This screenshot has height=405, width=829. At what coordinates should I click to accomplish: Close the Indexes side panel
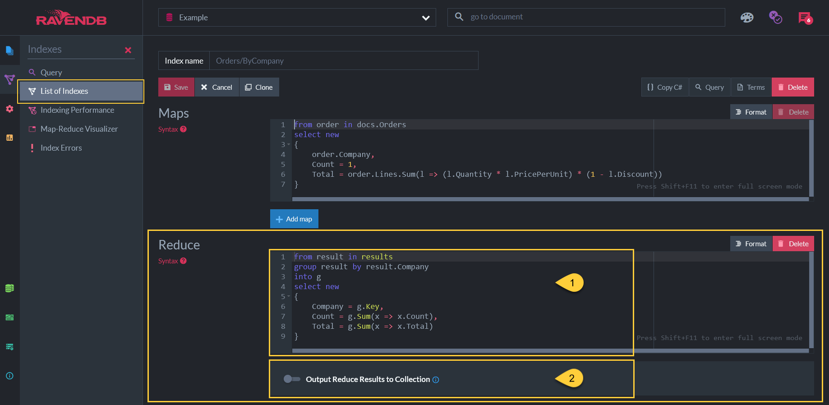coord(128,50)
